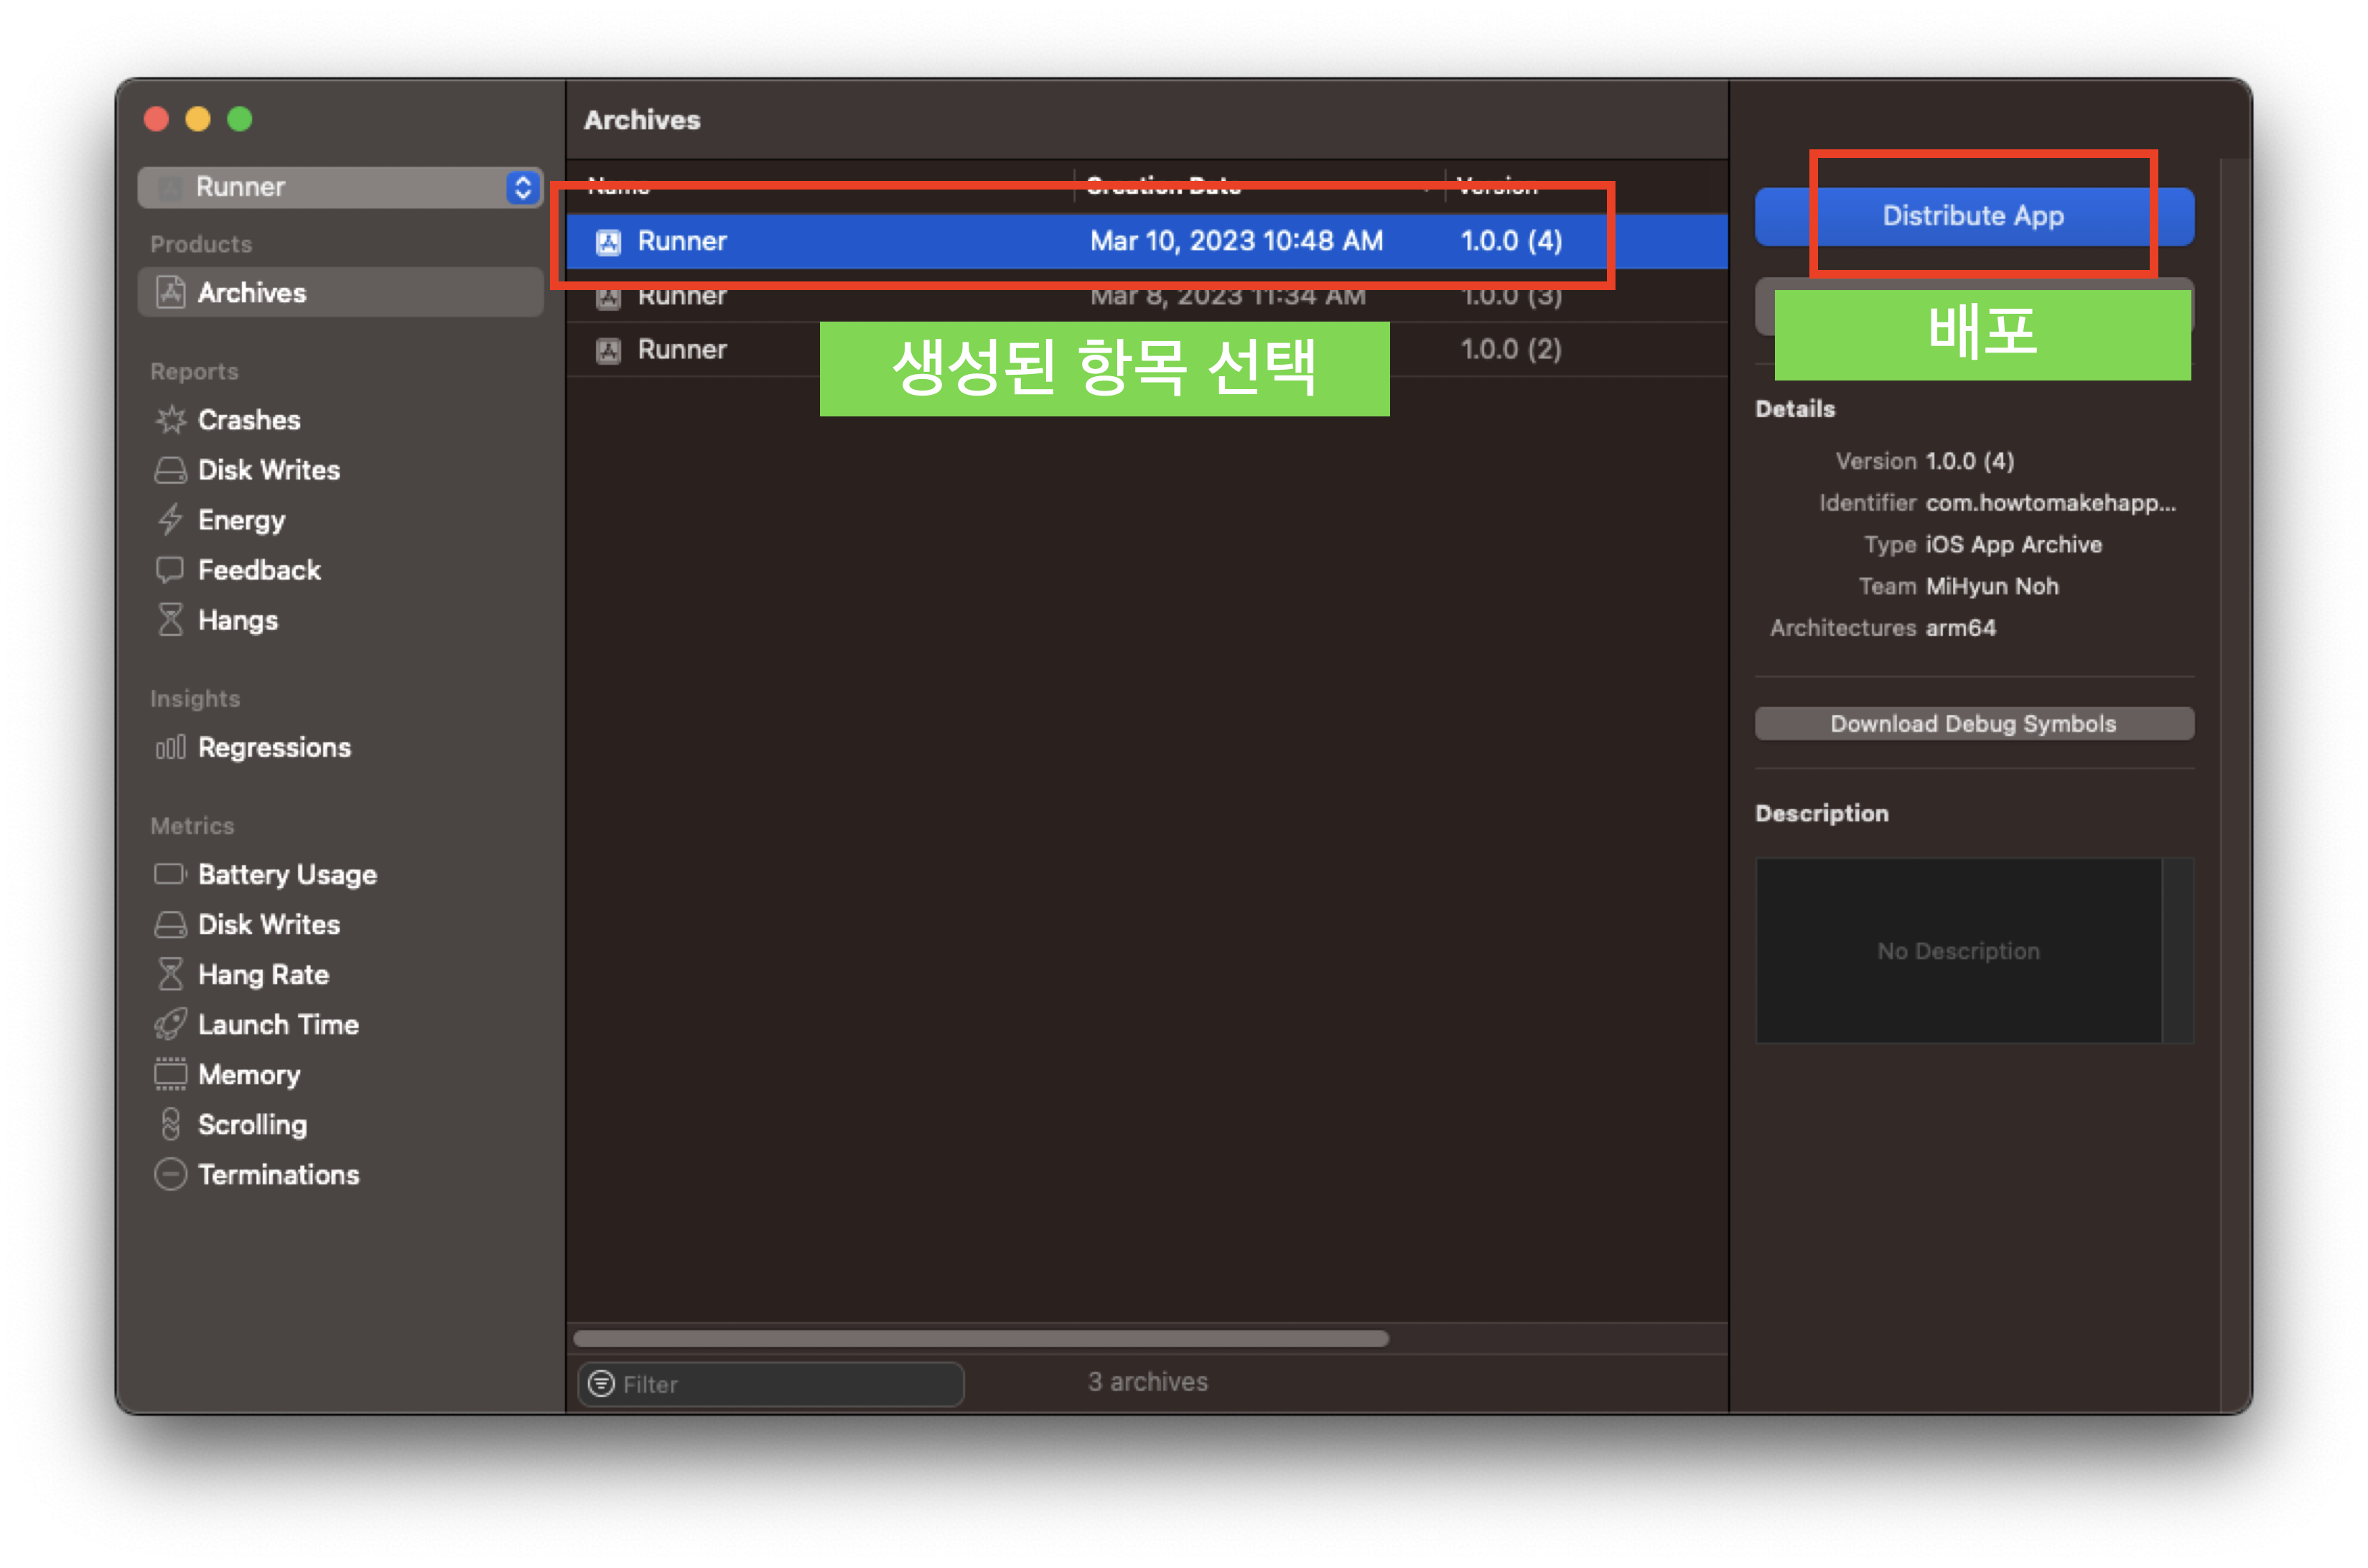
Task: Click the Terminations minus-circle icon
Action: point(171,1175)
